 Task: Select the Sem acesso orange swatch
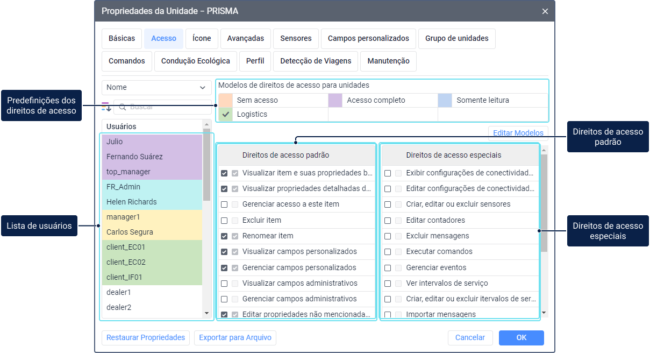(226, 100)
